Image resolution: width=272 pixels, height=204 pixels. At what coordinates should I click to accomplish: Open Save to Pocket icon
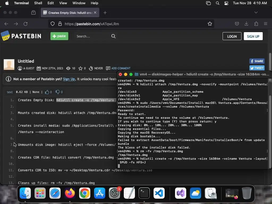click(237, 24)
